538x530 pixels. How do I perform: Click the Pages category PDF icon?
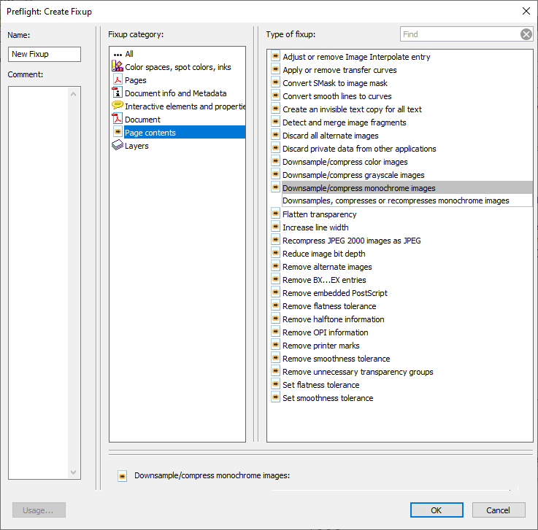tap(118, 80)
